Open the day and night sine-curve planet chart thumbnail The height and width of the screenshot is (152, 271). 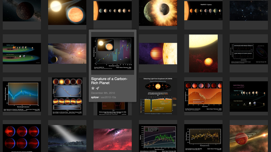pyautogui.click(x=67, y=96)
